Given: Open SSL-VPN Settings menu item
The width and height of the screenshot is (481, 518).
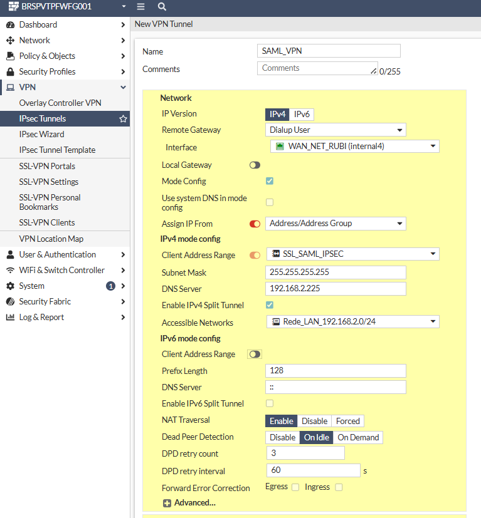Looking at the screenshot, I should point(49,182).
